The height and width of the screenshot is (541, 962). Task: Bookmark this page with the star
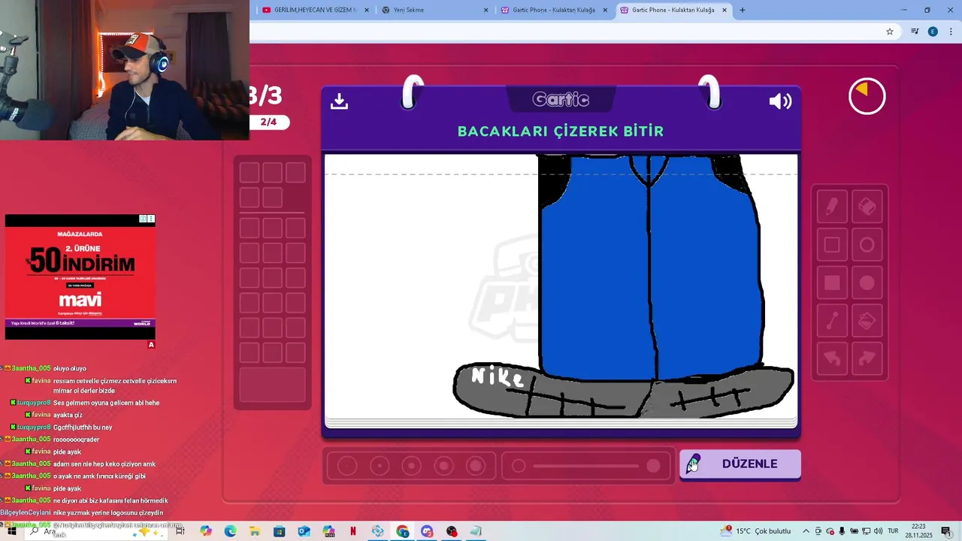pyautogui.click(x=890, y=32)
